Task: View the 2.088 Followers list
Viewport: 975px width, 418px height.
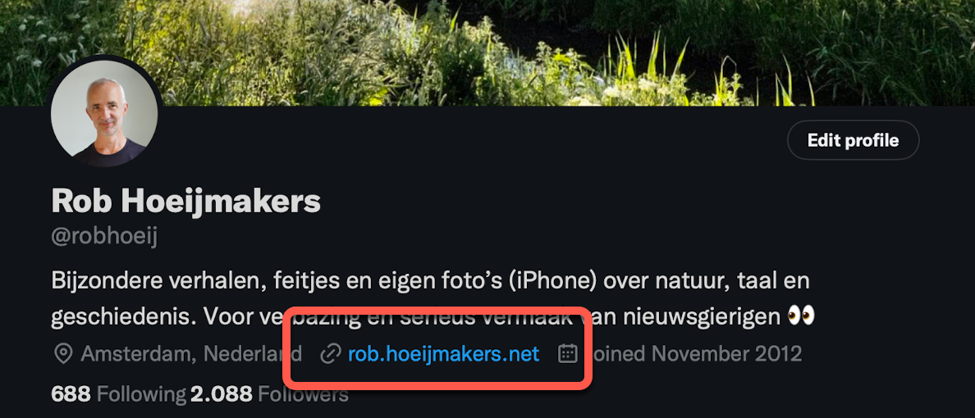Action: (270, 393)
